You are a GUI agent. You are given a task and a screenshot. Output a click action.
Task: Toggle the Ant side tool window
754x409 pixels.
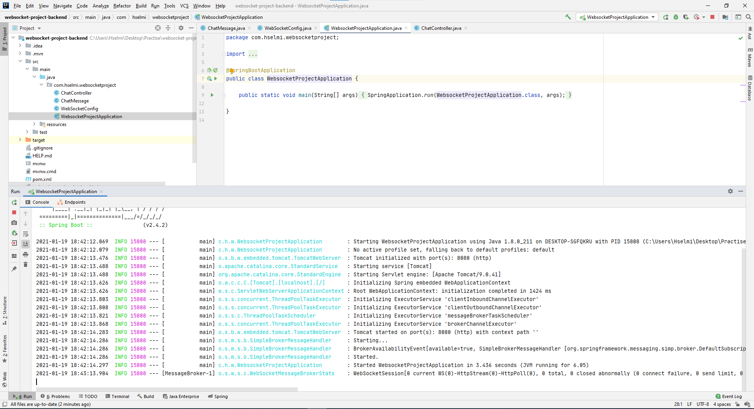point(750,33)
